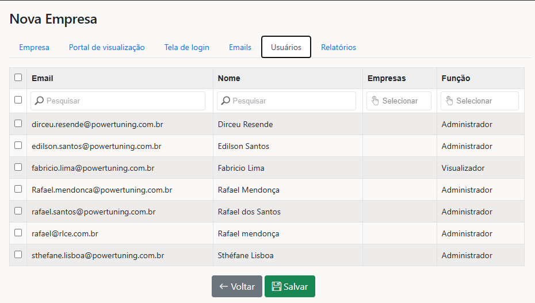
Task: Switch to the Empresa tab
Action: pyautogui.click(x=34, y=48)
